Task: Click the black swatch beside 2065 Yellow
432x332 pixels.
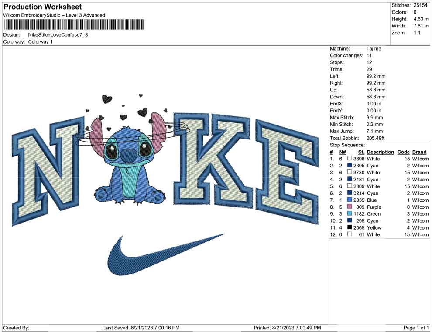Action: (x=350, y=227)
